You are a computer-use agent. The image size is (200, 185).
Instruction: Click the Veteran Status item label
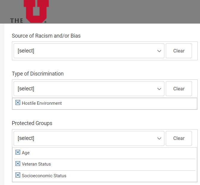point(36,164)
